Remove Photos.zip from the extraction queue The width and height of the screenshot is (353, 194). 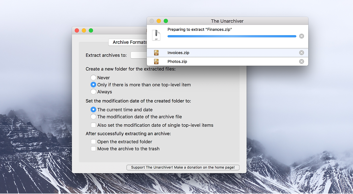(x=301, y=61)
